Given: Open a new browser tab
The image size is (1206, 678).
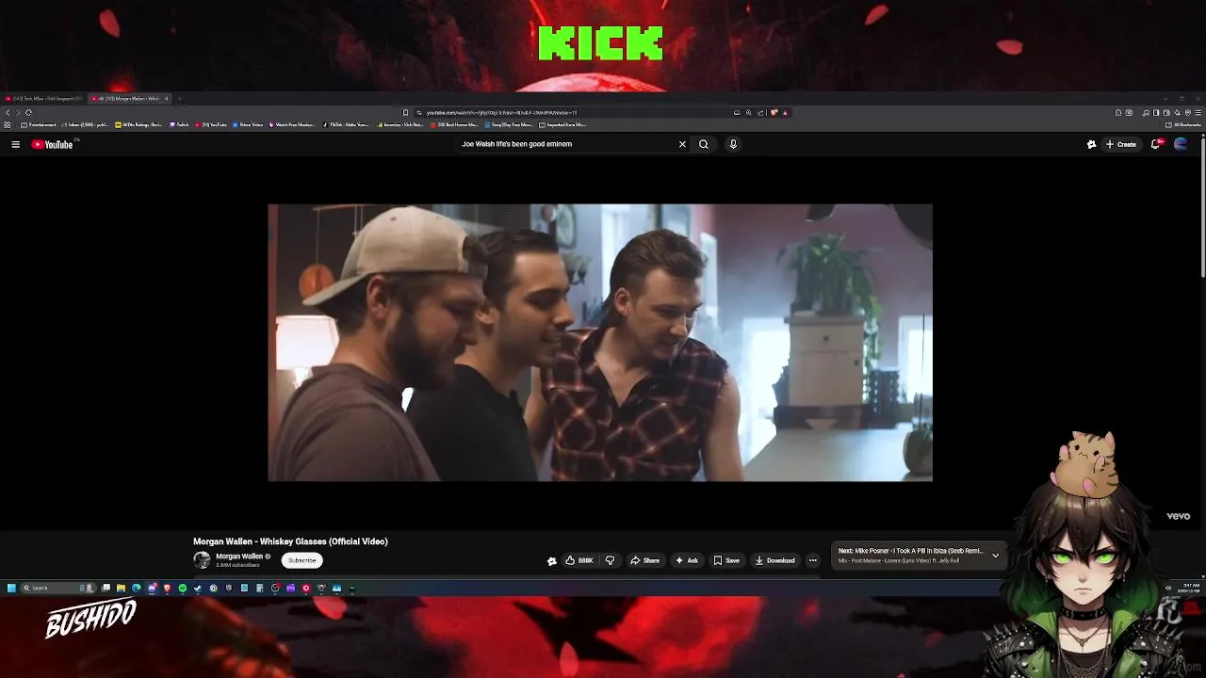Looking at the screenshot, I should tap(179, 99).
